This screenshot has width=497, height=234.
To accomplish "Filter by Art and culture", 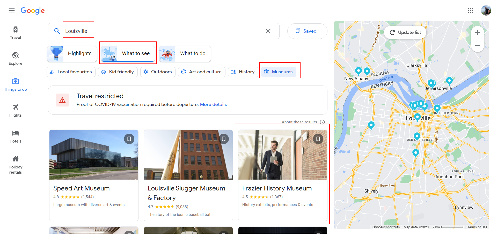I will coord(202,72).
